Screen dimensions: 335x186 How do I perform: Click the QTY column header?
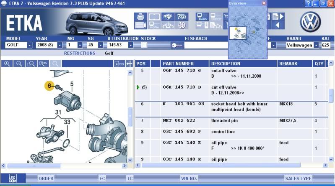(319, 64)
